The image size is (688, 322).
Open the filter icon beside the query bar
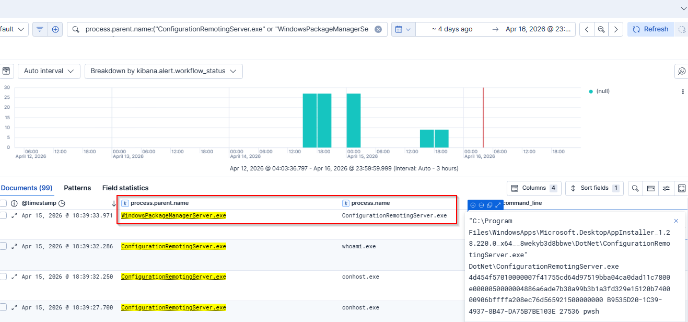[40, 29]
